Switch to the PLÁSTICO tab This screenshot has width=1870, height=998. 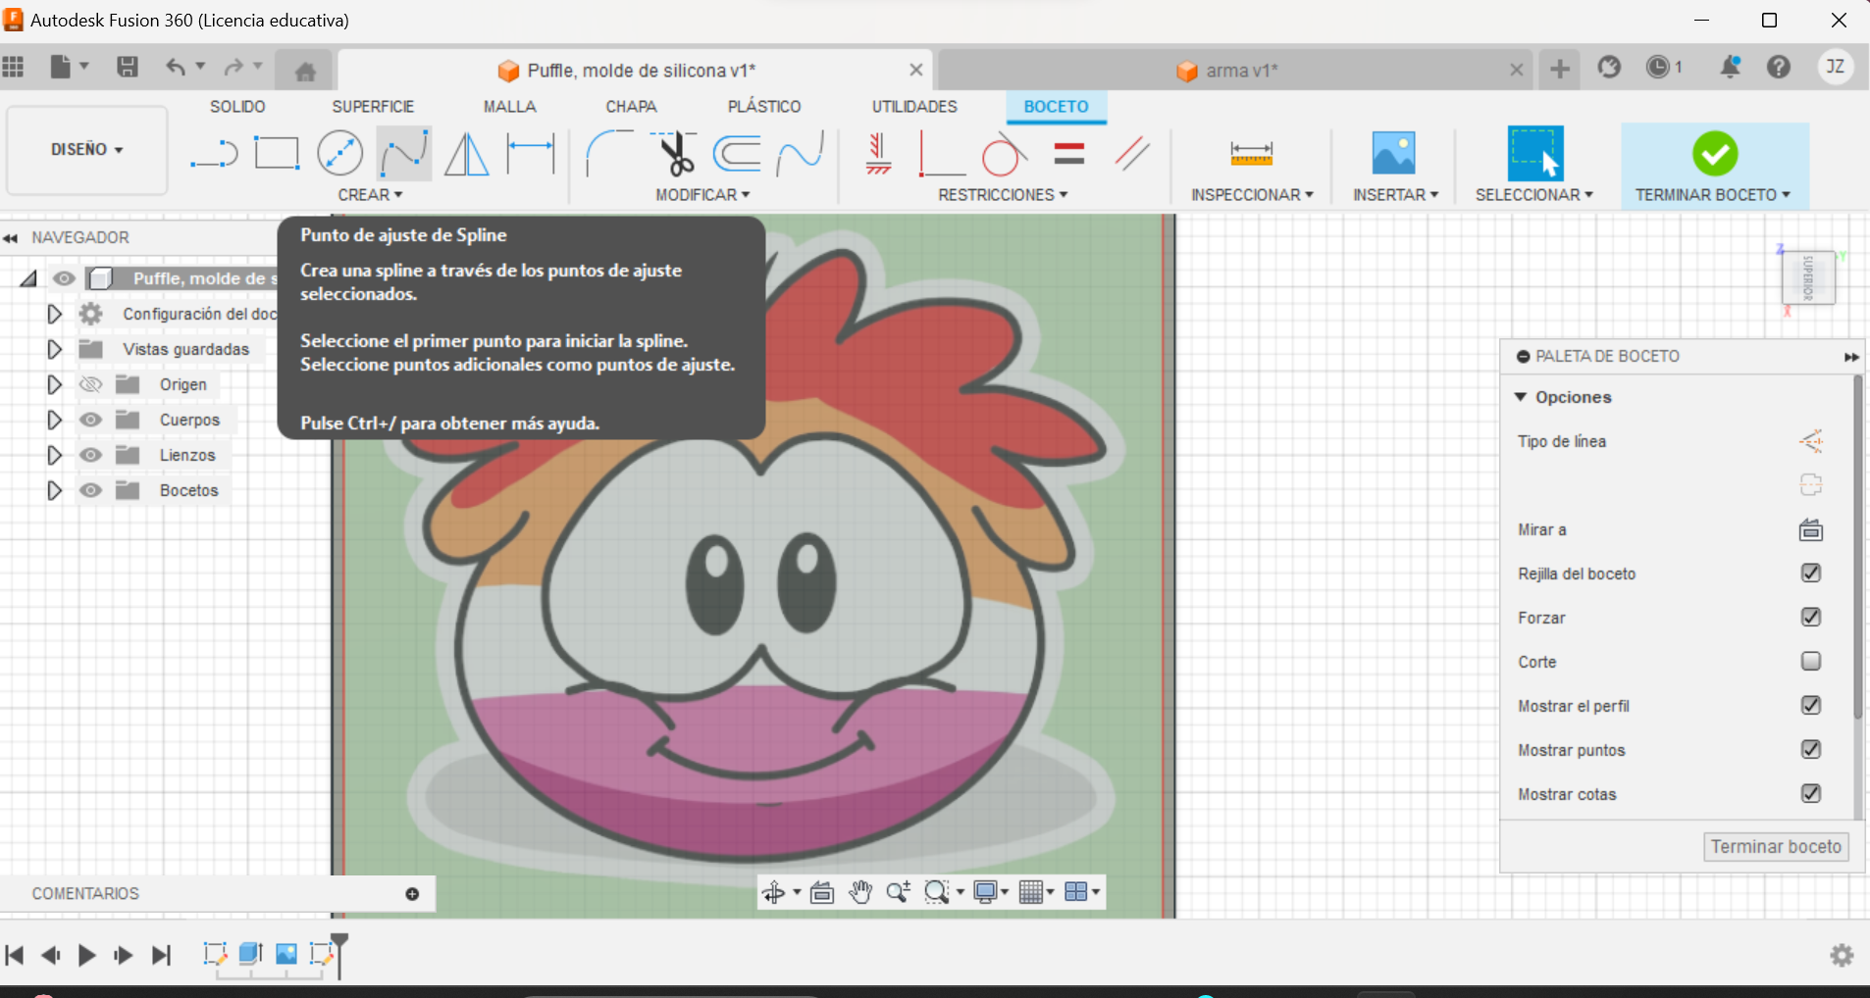click(x=764, y=107)
